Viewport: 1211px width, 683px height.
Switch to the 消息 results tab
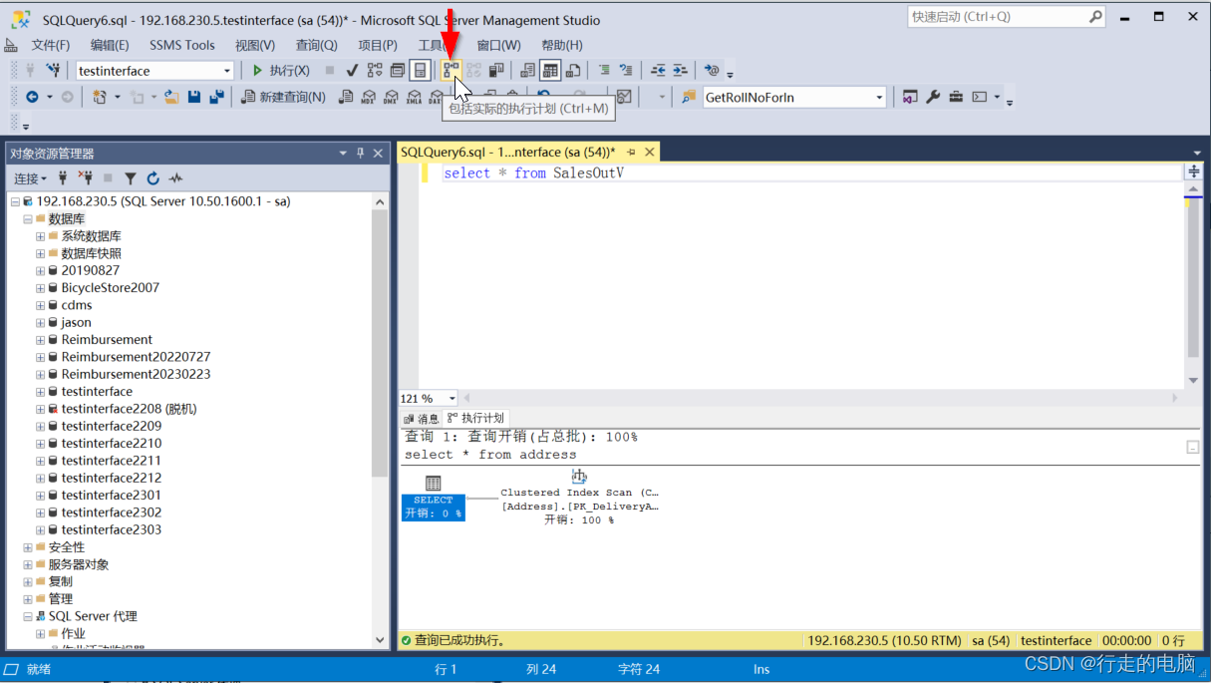pos(421,419)
